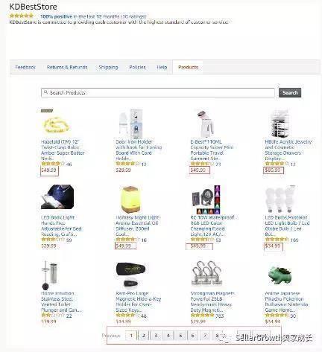Select the garment steamer product picture
Screen dimensions: 322x352
tap(206, 124)
